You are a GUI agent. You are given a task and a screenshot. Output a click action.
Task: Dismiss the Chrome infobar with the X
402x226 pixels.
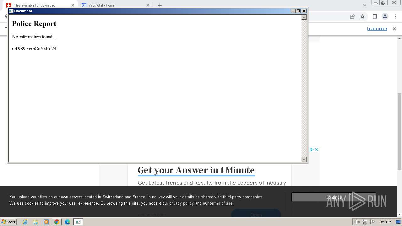click(x=394, y=29)
